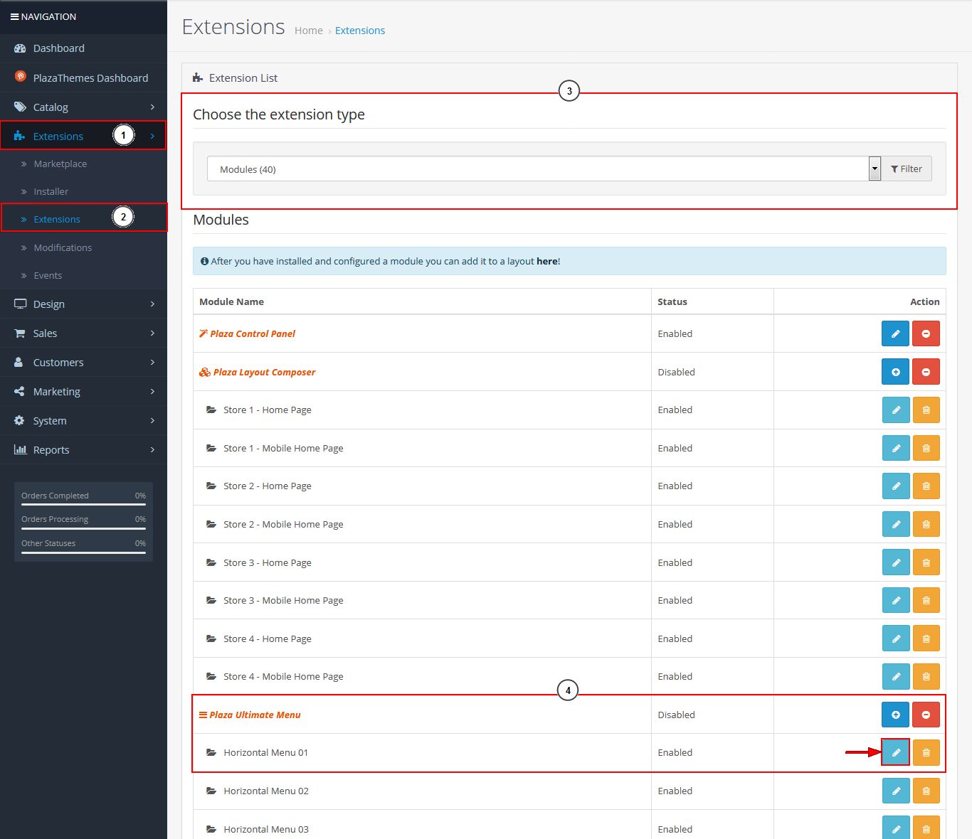This screenshot has width=972, height=839.
Task: Uninstall Plaza Layout Composer red button
Action: click(926, 372)
